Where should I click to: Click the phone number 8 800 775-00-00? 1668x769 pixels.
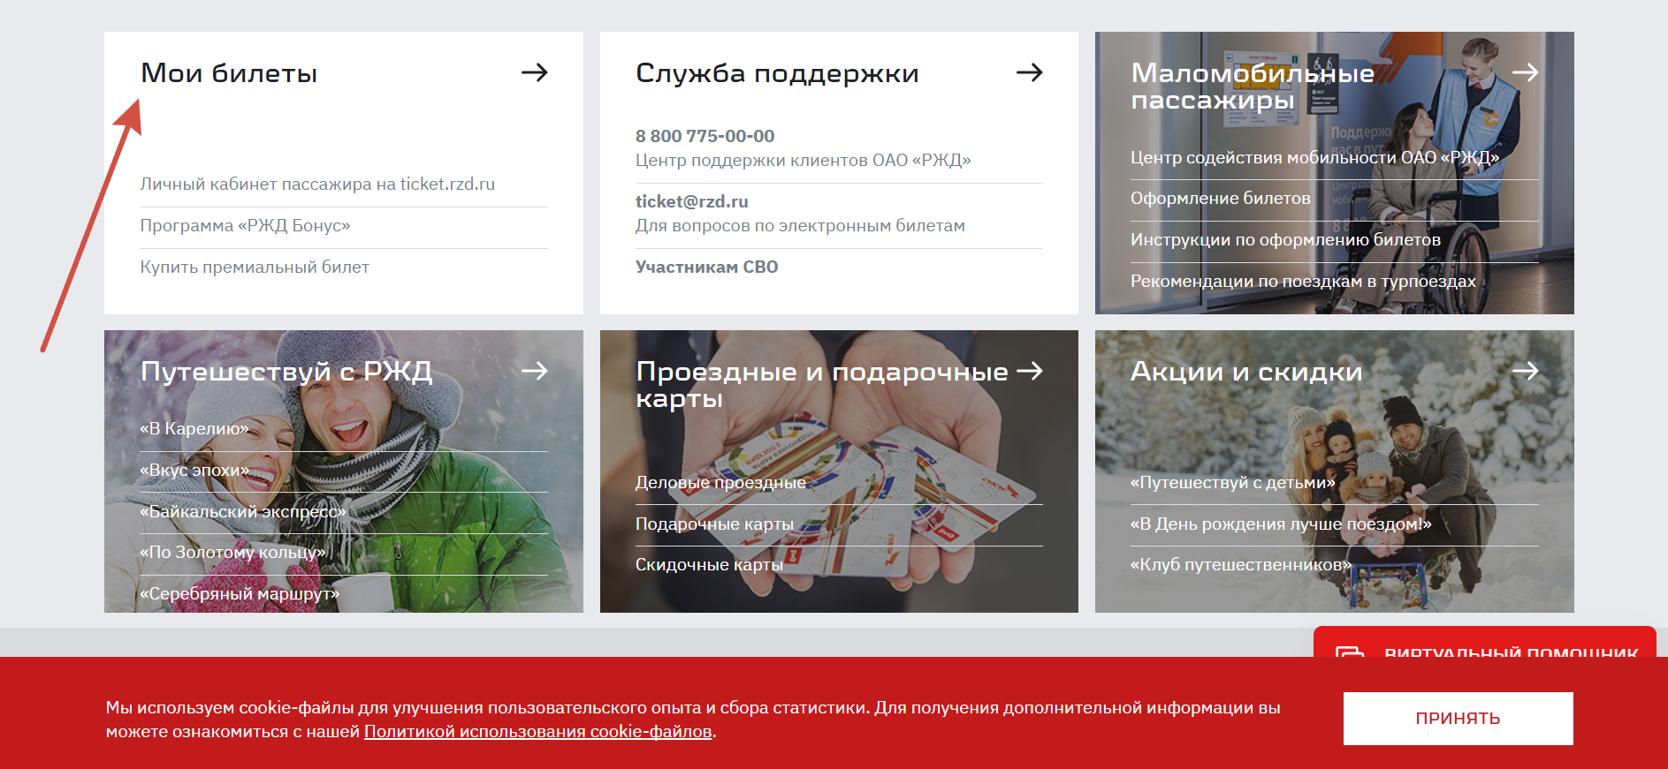coord(705,136)
